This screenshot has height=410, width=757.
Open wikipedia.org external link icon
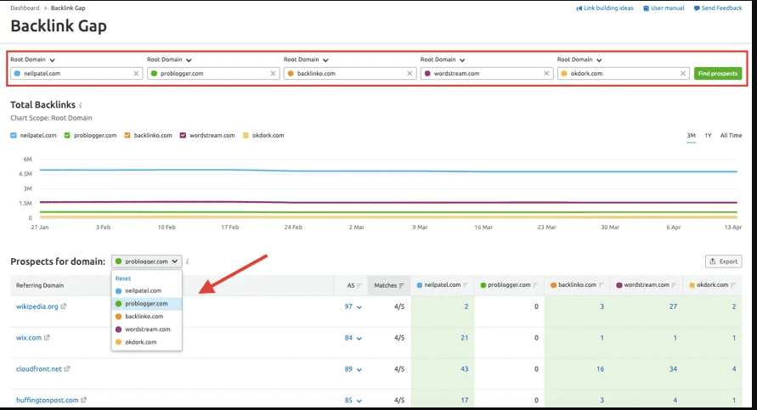click(63, 306)
